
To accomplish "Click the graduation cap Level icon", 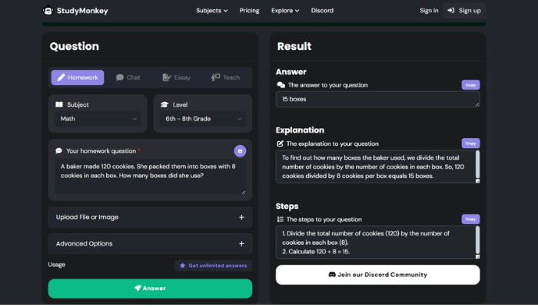I will [x=164, y=104].
